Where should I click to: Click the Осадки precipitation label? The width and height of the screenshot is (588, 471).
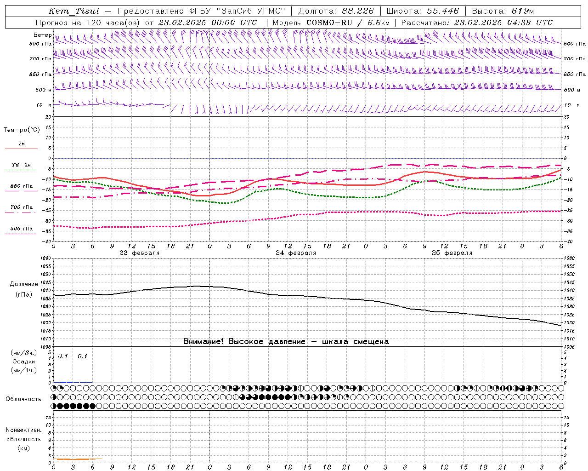point(23,362)
